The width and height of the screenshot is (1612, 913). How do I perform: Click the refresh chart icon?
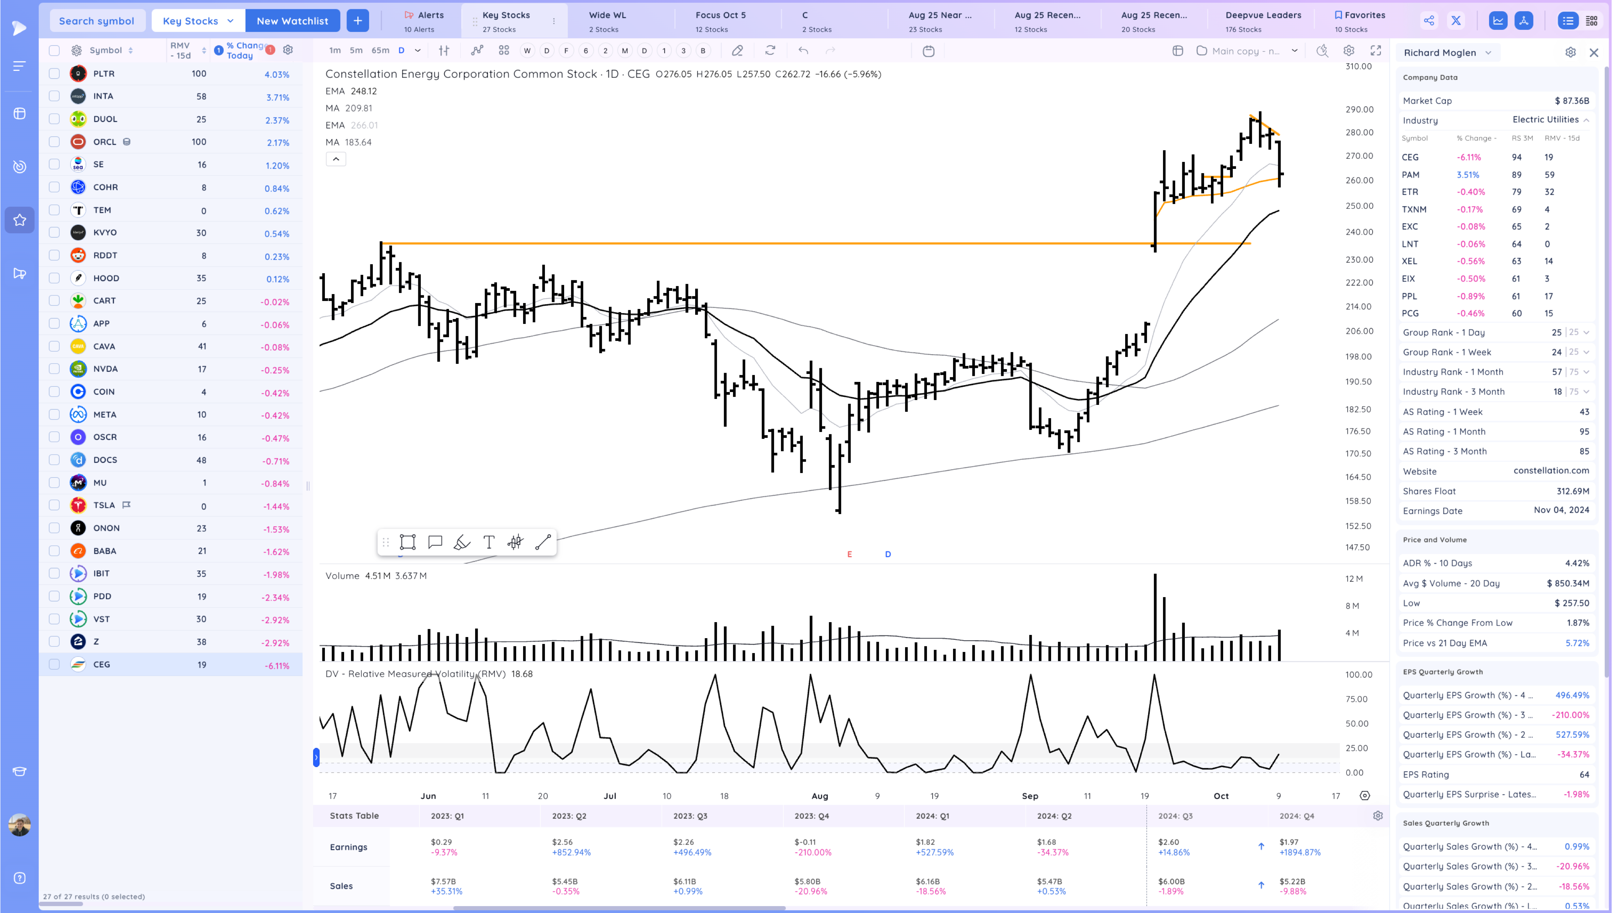[x=770, y=51]
